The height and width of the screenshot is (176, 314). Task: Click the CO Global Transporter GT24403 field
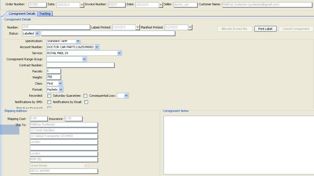coord(64,136)
